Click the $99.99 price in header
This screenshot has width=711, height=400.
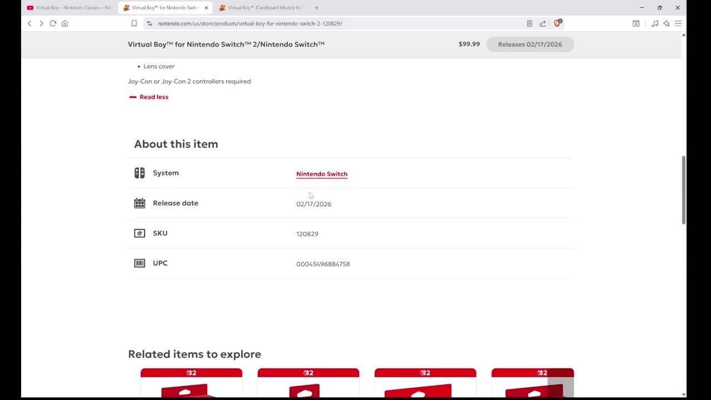coord(469,44)
